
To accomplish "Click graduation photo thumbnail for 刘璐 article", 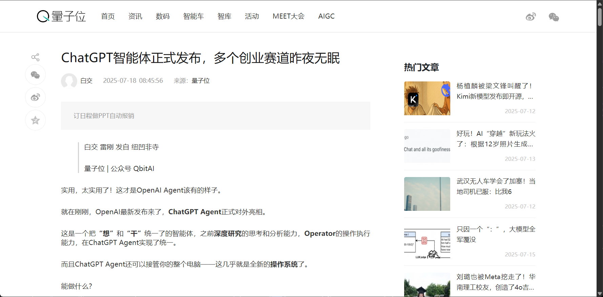I will tap(427, 285).
